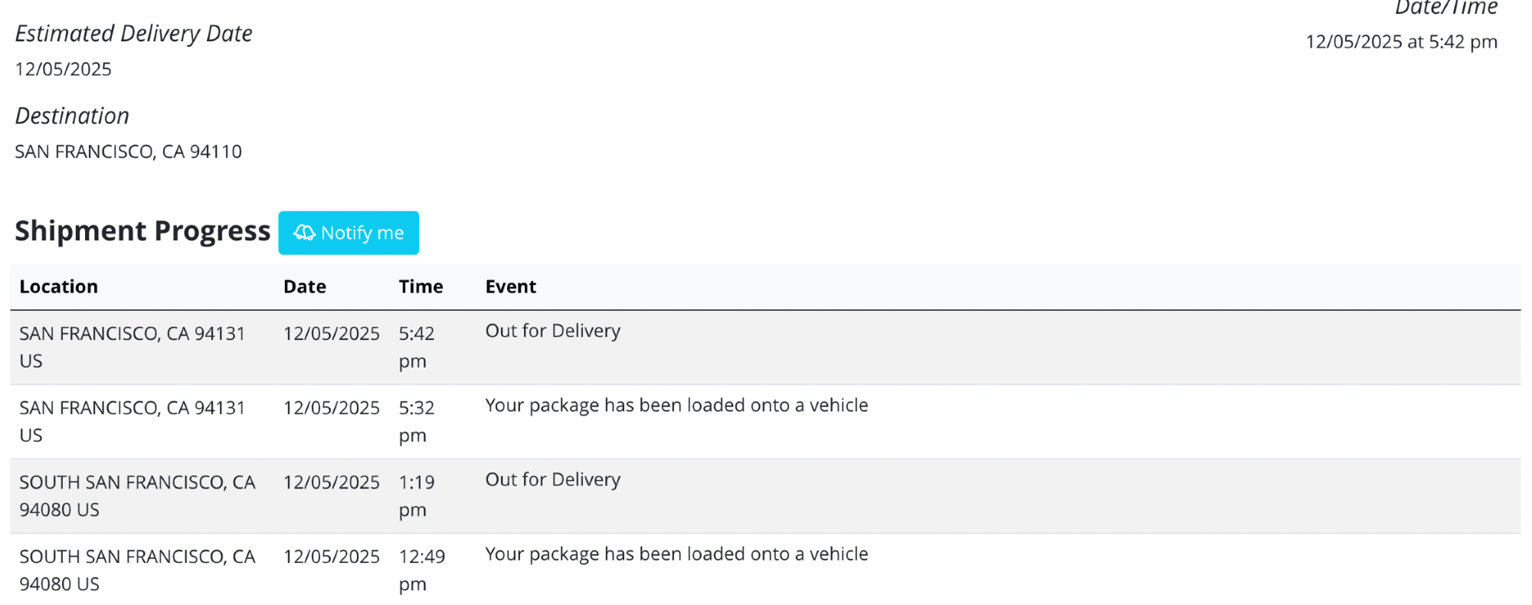The height and width of the screenshot is (605, 1532).
Task: Click the Destination label
Action: 73,116
